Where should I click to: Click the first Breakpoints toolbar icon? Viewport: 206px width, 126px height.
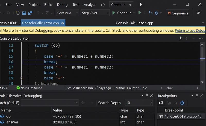pos(161,103)
